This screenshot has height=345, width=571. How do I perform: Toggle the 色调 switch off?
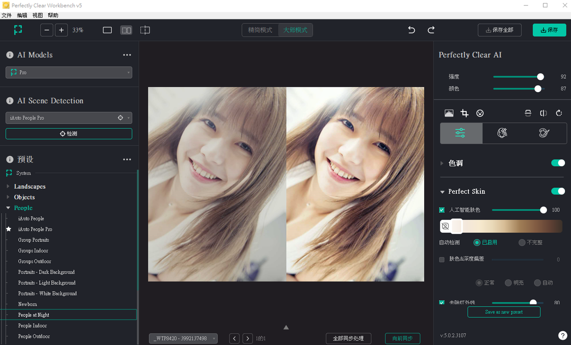click(x=558, y=163)
